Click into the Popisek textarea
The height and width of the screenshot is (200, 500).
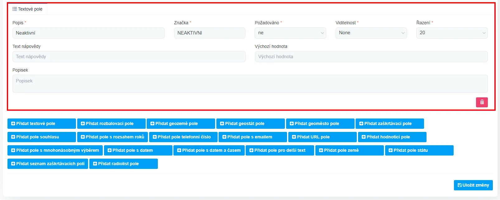click(250, 83)
